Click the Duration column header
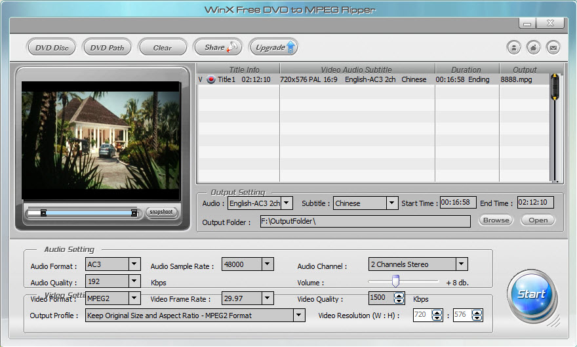577x347 pixels. point(466,69)
